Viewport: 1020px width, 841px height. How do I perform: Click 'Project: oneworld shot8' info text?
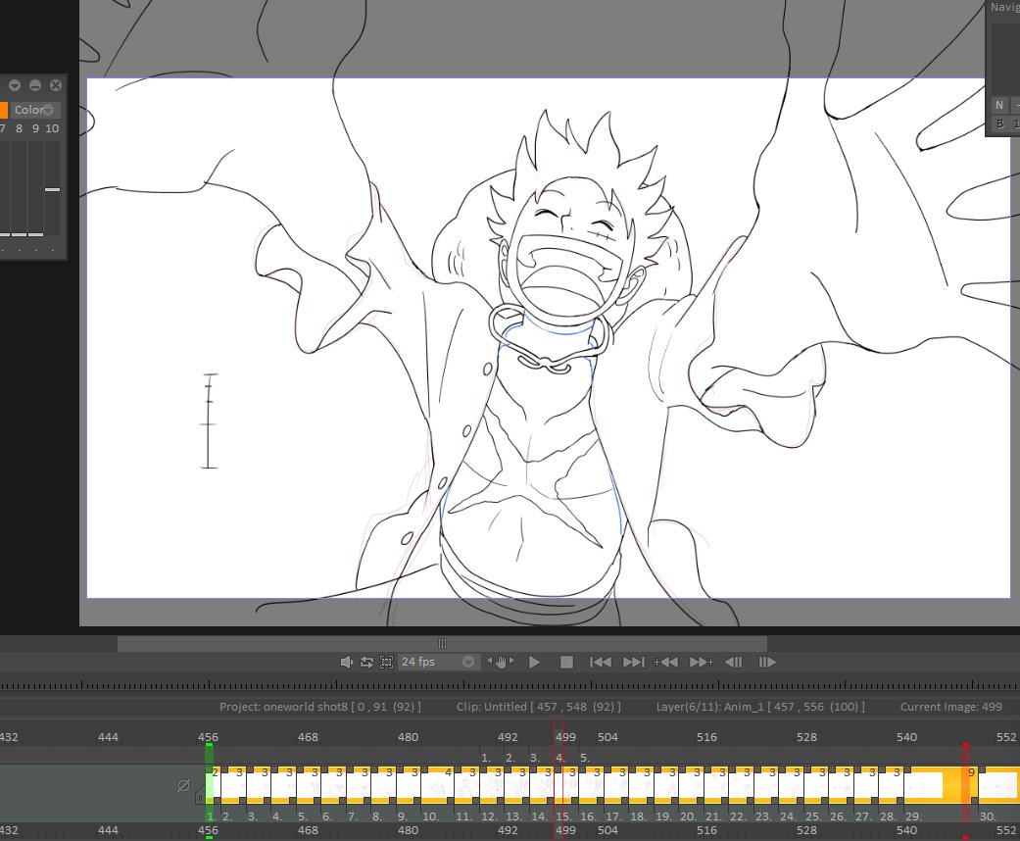click(x=320, y=707)
